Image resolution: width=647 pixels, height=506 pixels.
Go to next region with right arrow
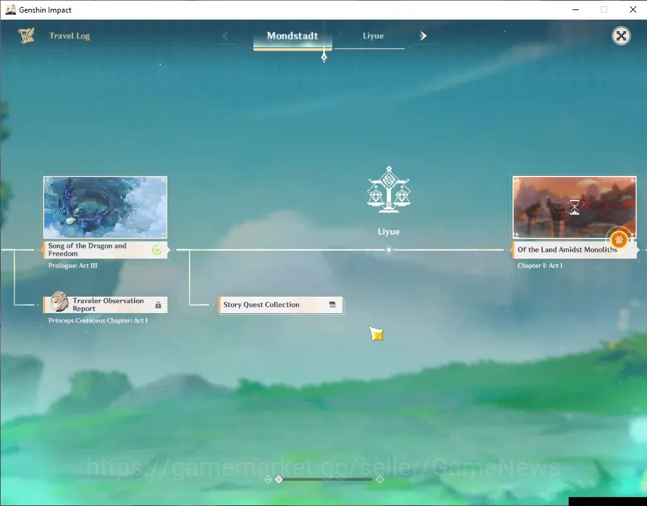tap(423, 36)
